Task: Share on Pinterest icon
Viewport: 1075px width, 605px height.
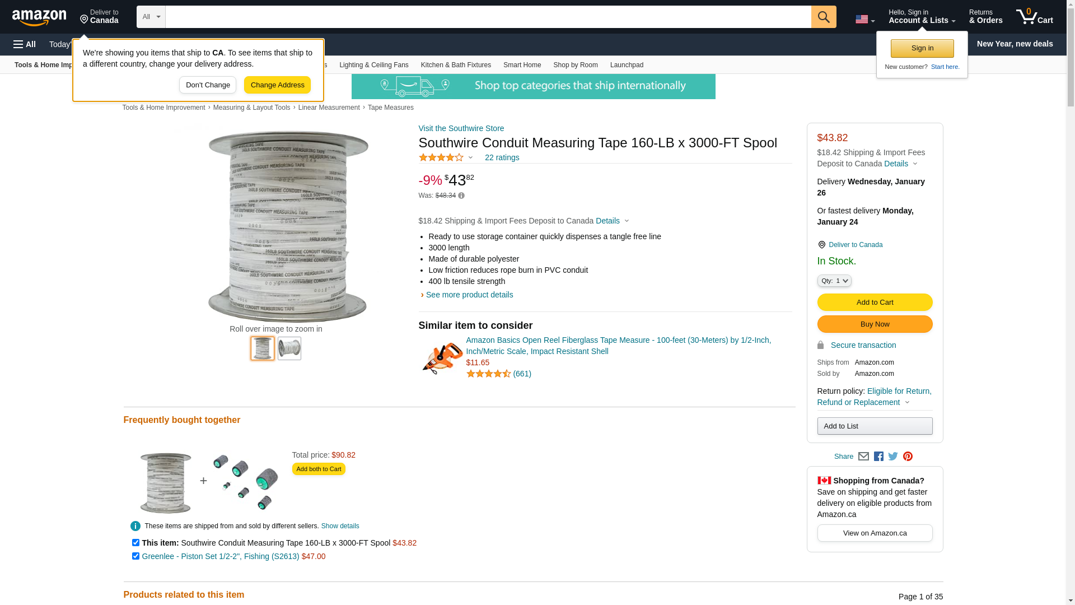Action: 908,457
